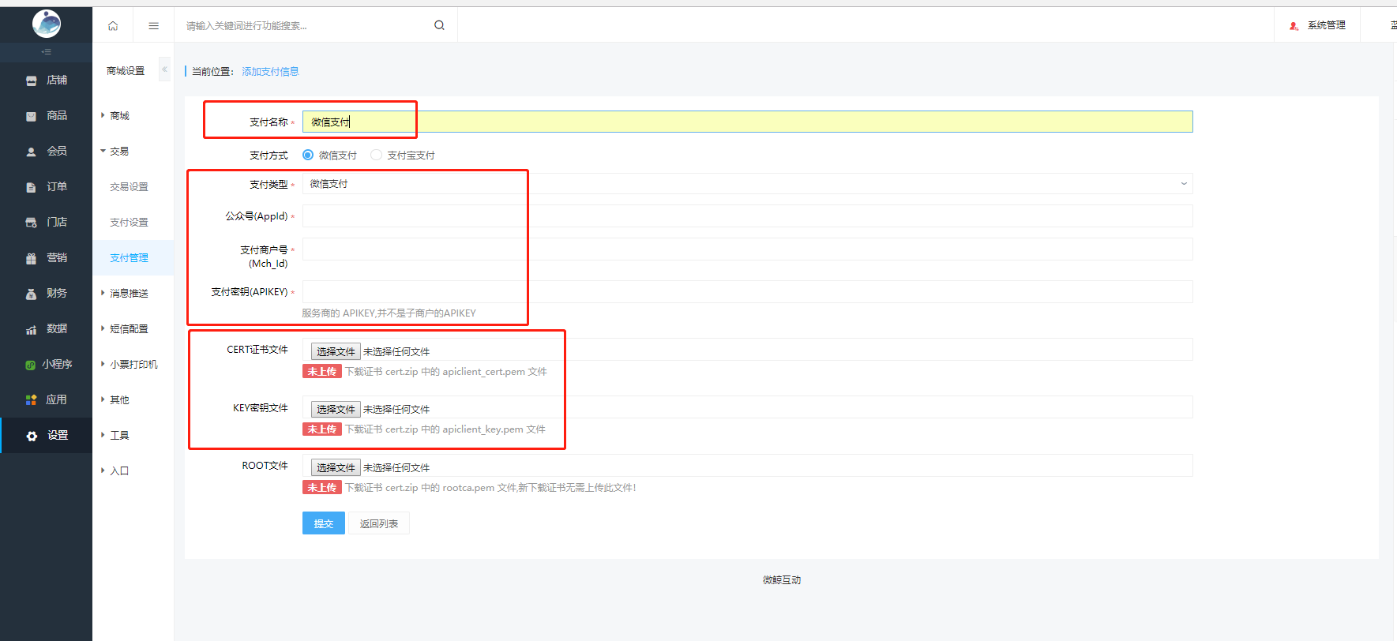Click the search magnifier icon
Image resolution: width=1397 pixels, height=641 pixels.
[439, 25]
